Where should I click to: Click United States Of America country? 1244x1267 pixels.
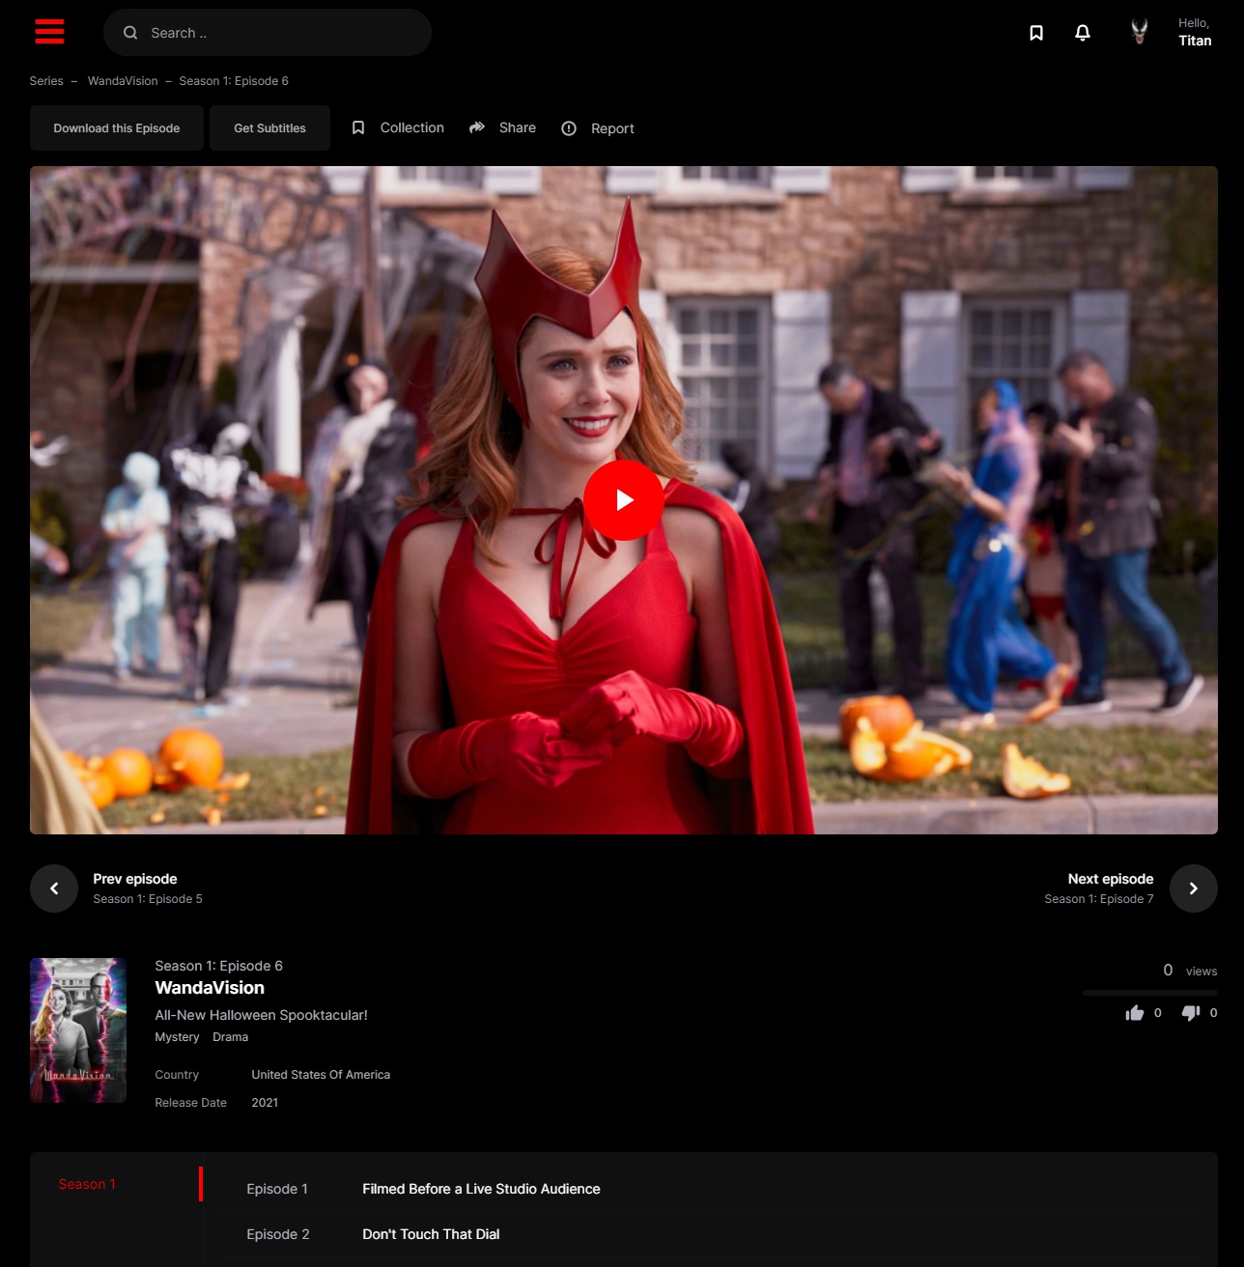[x=321, y=1075]
